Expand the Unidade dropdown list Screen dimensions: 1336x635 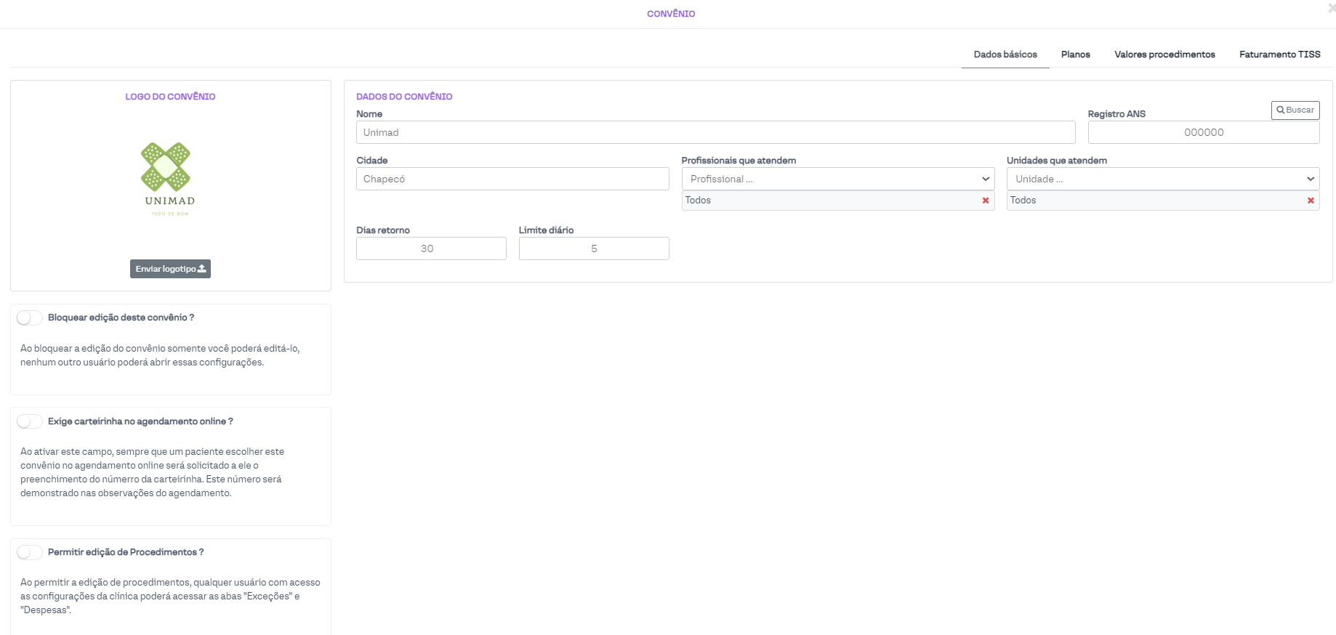pos(1162,179)
